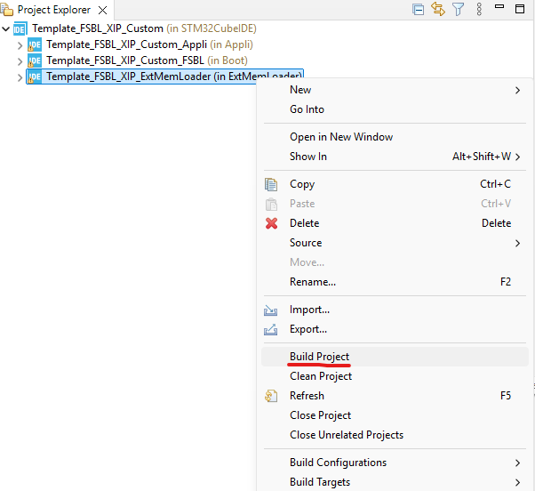535x491 pixels.
Task: Open the Source submenu arrow
Action: 517,243
